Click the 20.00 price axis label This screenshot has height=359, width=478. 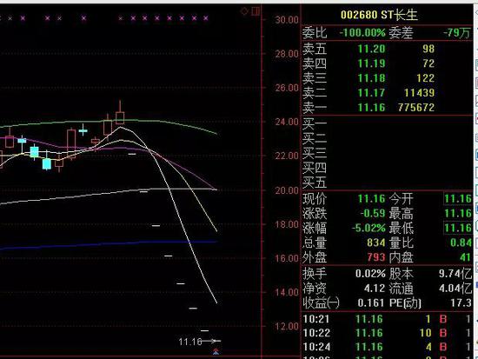click(287, 190)
